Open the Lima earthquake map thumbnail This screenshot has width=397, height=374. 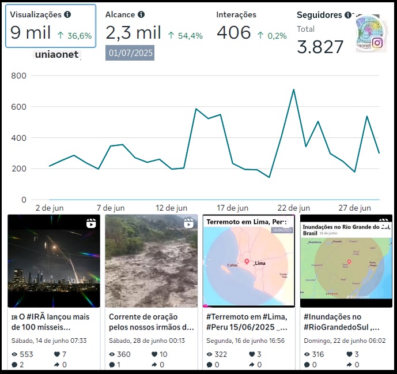249,261
